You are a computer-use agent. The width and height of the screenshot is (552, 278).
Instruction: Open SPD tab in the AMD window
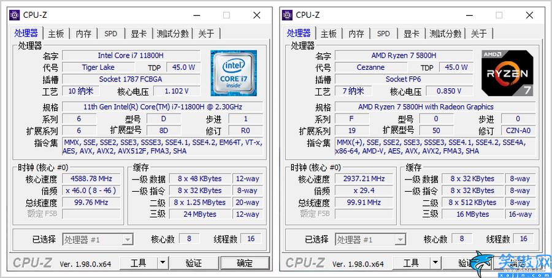point(383,34)
